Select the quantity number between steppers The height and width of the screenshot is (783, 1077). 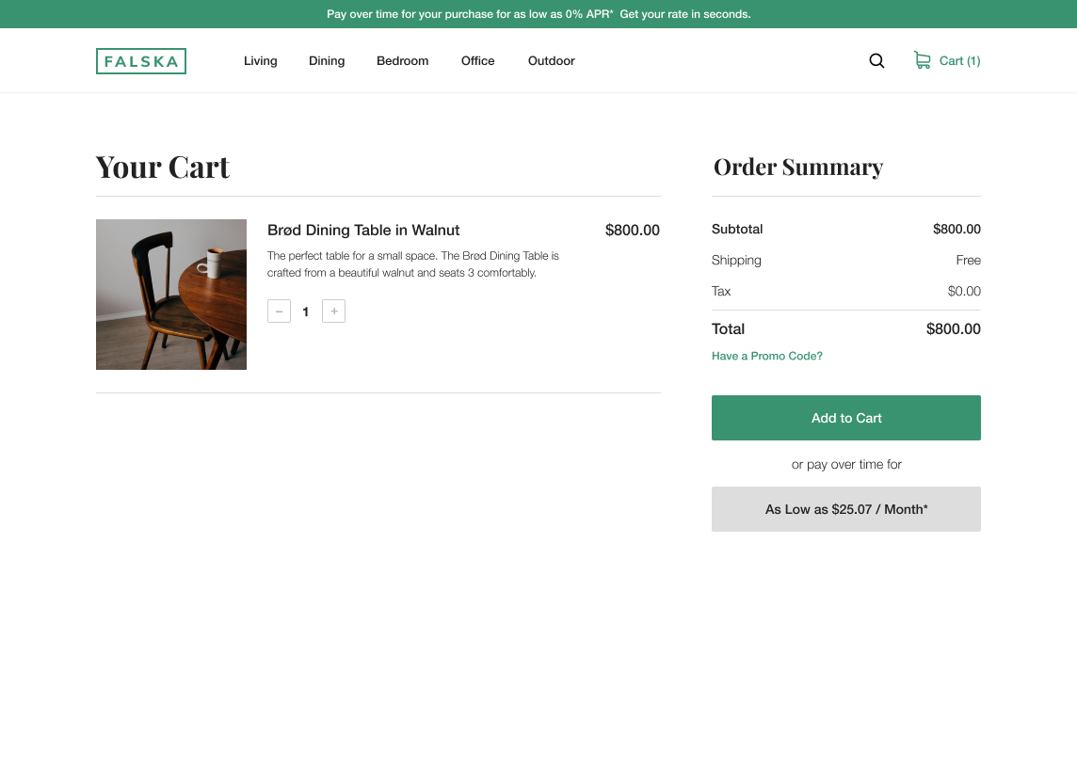(306, 312)
